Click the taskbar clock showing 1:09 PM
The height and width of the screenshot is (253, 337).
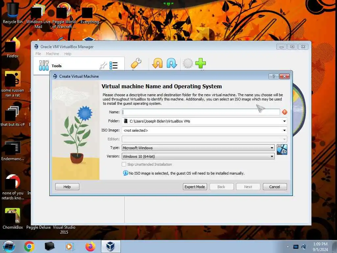(x=320, y=247)
